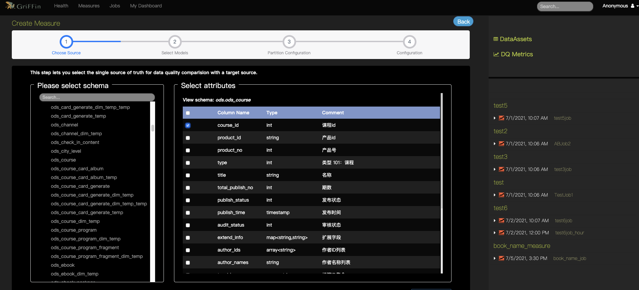639x290 pixels.
Task: Click step 3 Partition Configuration circle
Action: (x=289, y=42)
